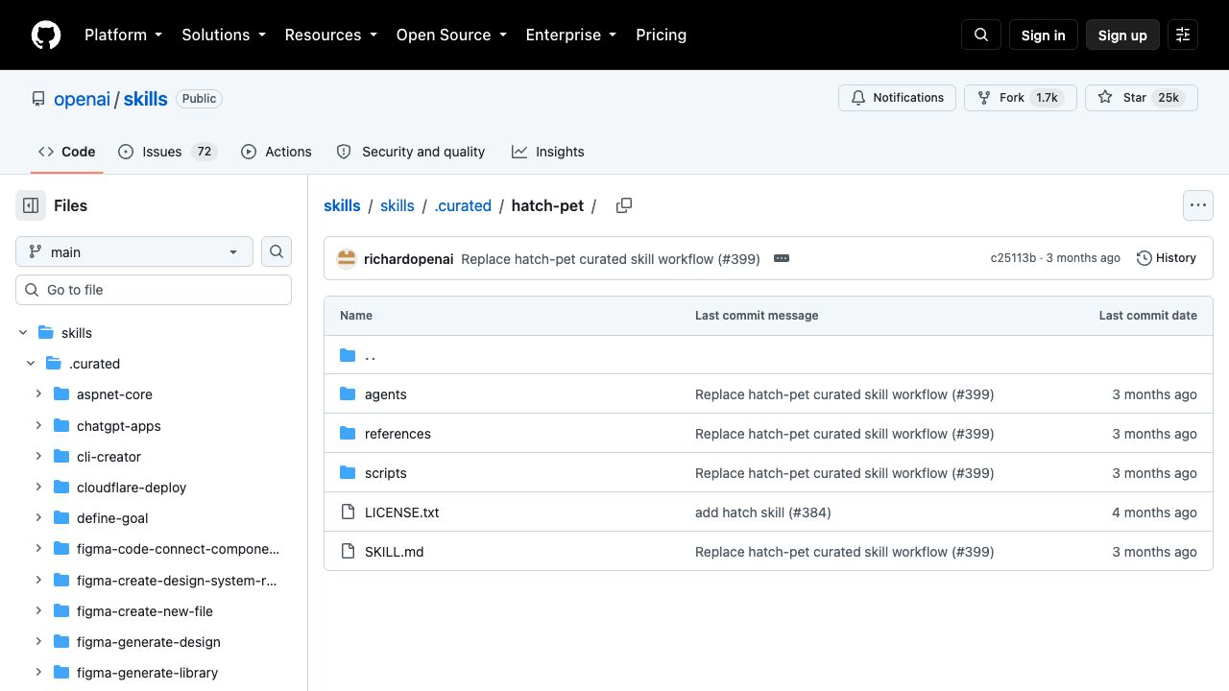
Task: Fork the repository
Action: click(1021, 98)
